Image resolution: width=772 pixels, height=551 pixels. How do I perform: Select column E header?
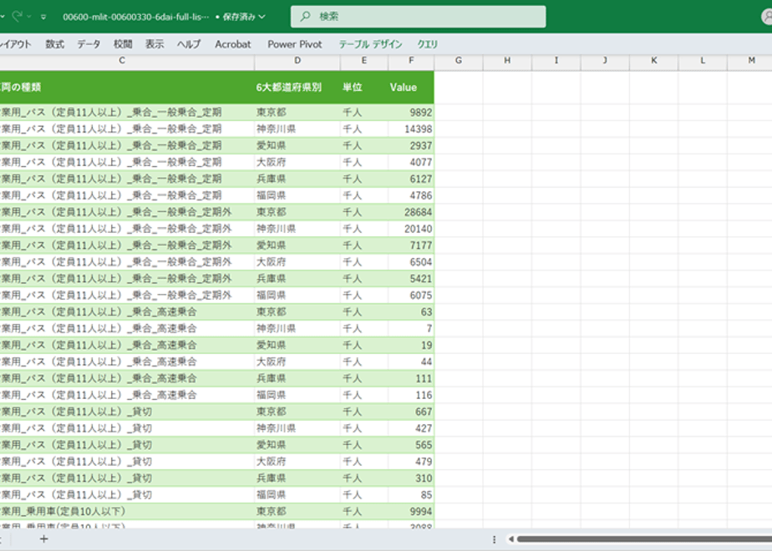[x=363, y=60]
